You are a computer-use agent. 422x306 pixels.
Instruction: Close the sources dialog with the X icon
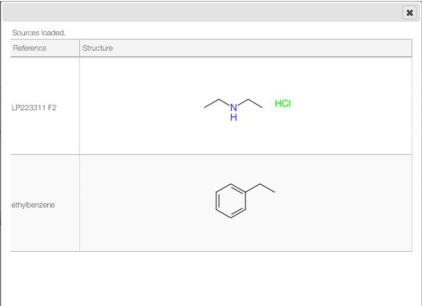[409, 12]
